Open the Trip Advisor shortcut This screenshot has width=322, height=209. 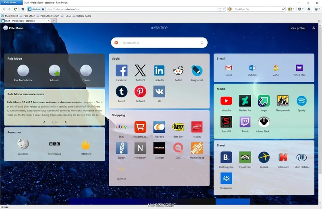tap(245, 157)
